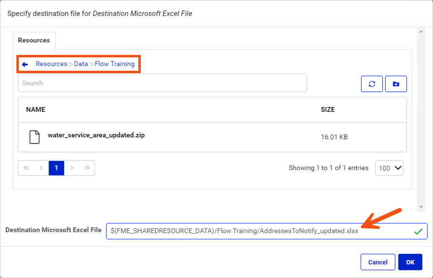Click the green validation checkmark

419,231
